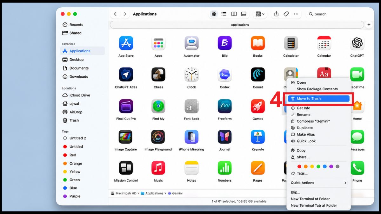Select the Image Playground app icon
The image size is (381, 214).
158,137
